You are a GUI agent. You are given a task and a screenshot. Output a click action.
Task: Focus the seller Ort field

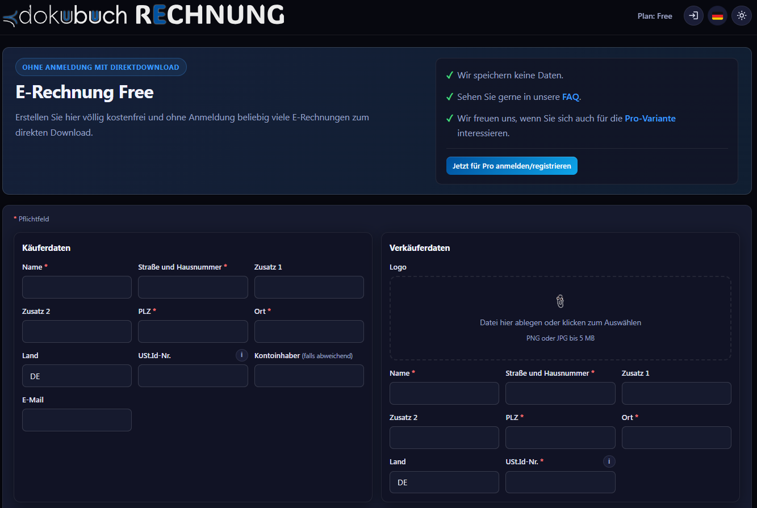click(x=676, y=438)
